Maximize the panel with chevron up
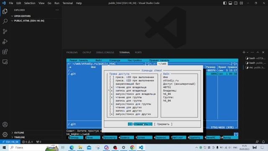Image resolution: width=268 pixels, height=151 pixels. [x=258, y=52]
